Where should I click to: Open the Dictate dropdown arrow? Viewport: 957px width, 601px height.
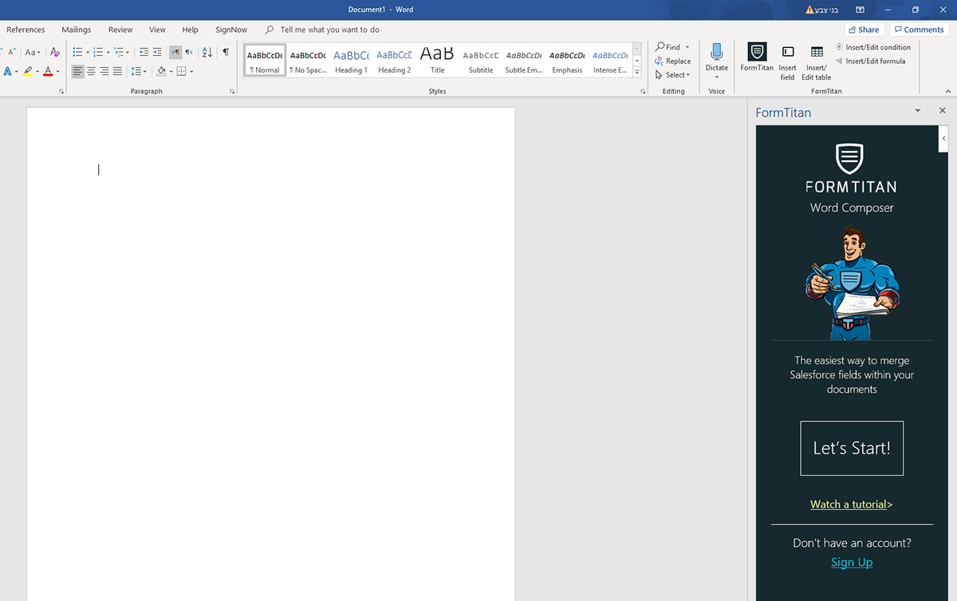[717, 77]
